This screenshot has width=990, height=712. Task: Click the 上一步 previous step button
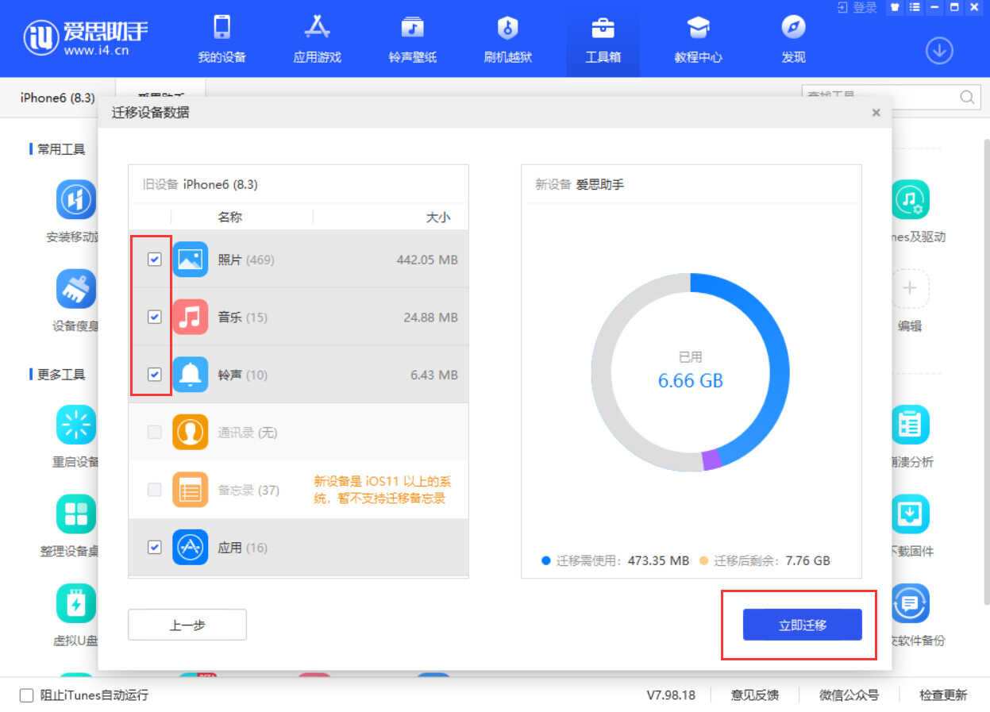(x=187, y=625)
